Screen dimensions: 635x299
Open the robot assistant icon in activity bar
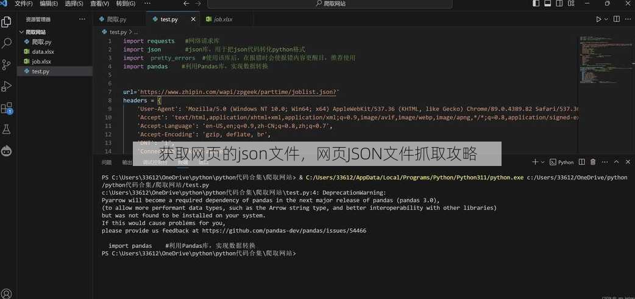coord(7,151)
